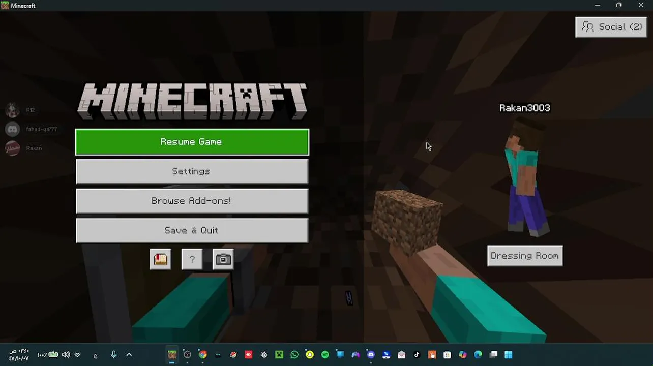Click the question mark help icon
This screenshot has width=653, height=366.
(192, 259)
